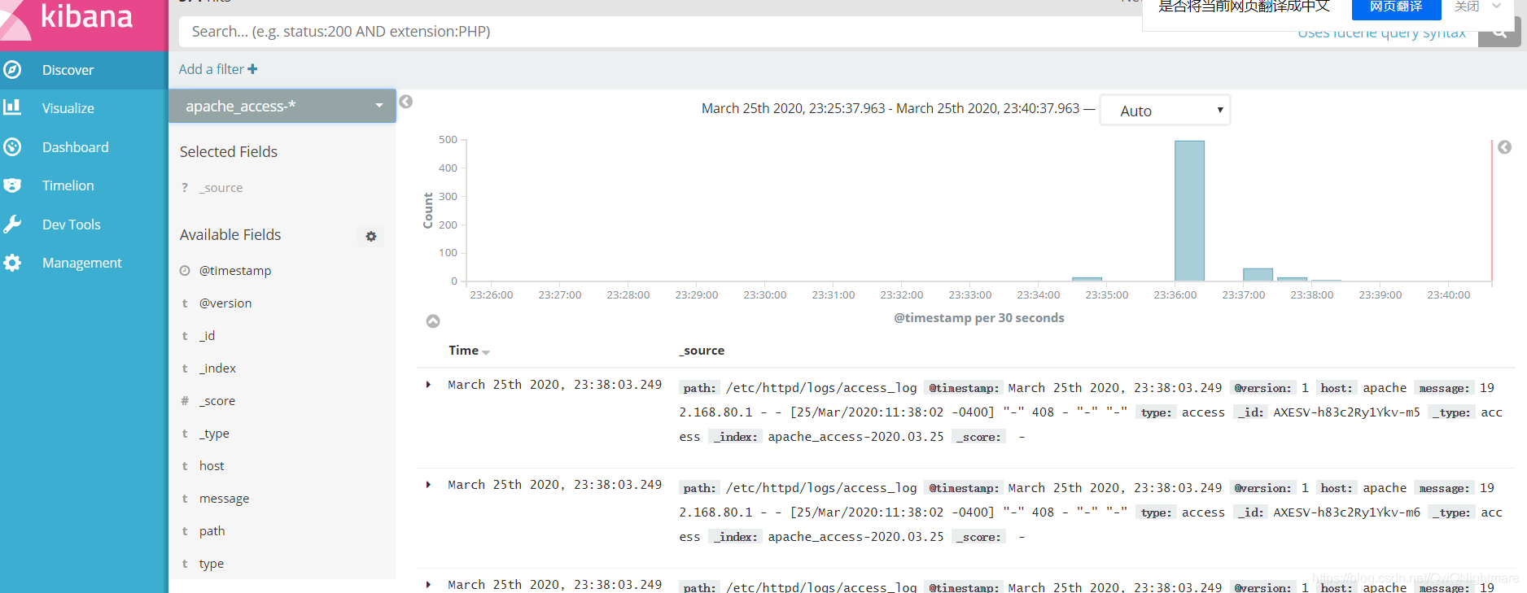The width and height of the screenshot is (1527, 593).
Task: Open the Dev Tools wrench icon
Action: (x=12, y=224)
